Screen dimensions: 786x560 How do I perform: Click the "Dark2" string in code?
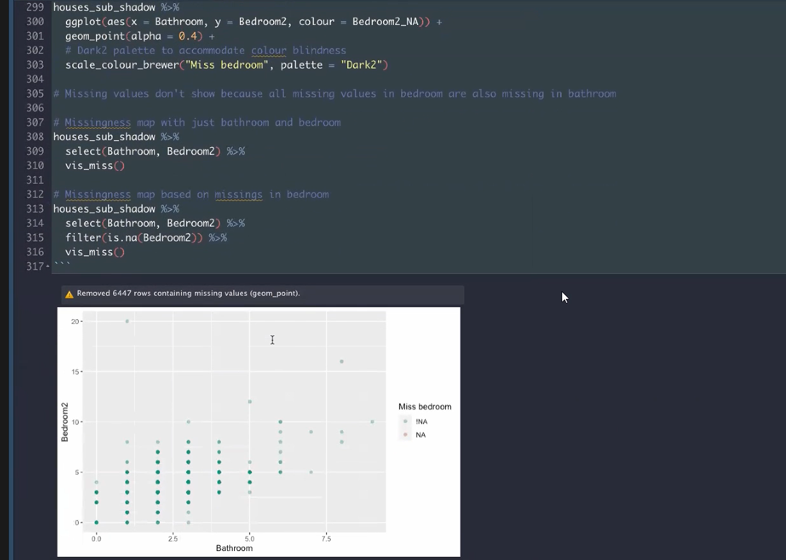361,65
